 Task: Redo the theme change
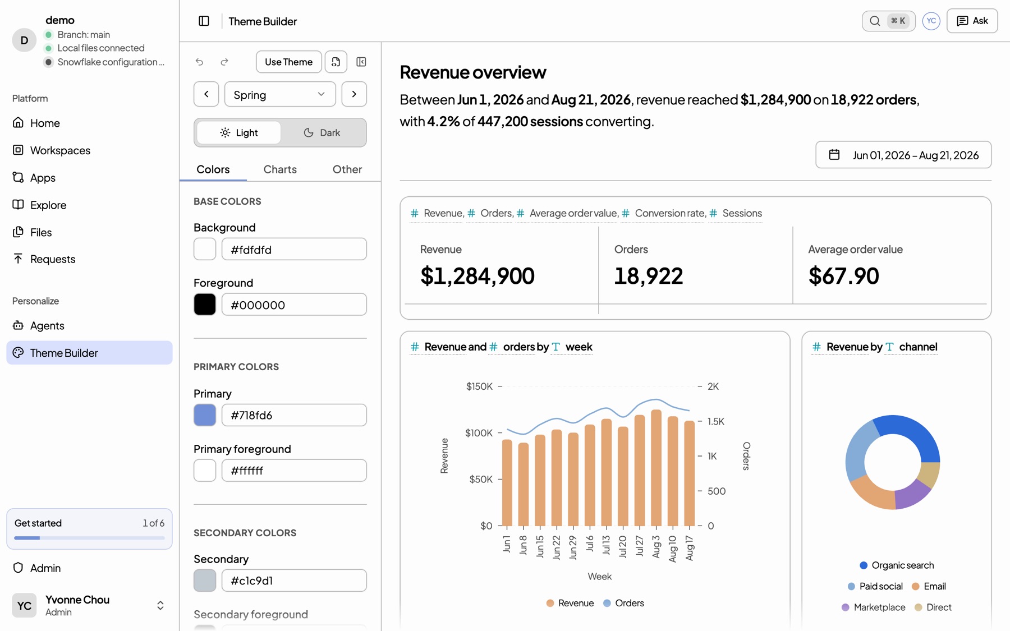coord(224,62)
